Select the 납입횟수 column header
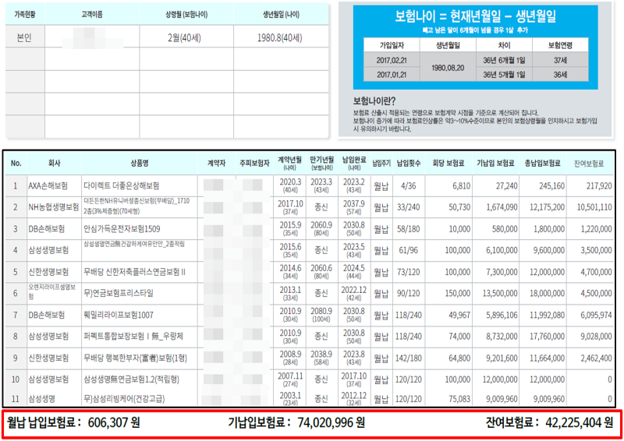 (x=408, y=163)
